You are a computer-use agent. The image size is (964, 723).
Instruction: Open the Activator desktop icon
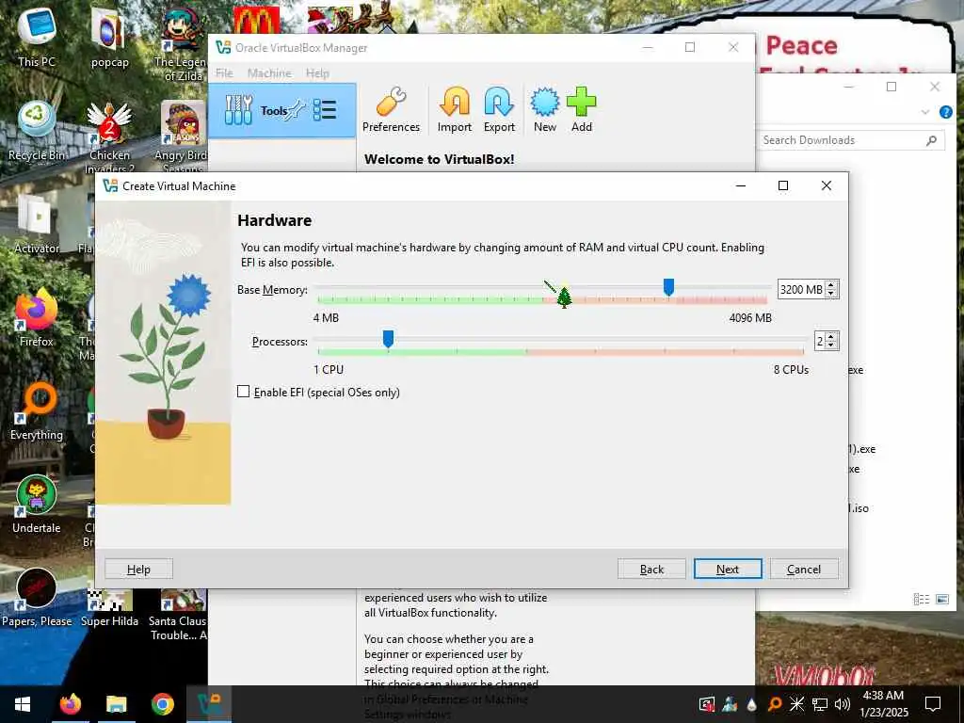click(37, 225)
